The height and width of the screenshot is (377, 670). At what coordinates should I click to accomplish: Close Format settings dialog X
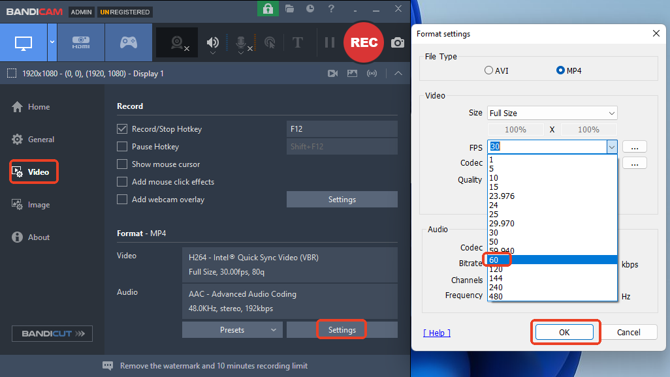click(656, 33)
